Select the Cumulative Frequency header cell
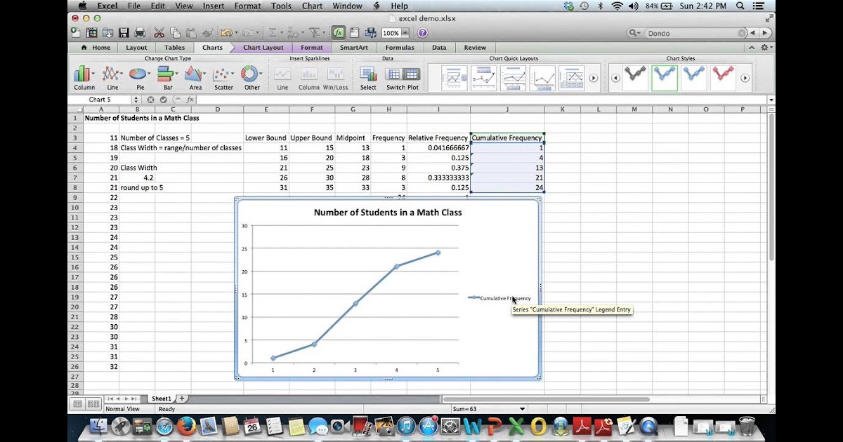 point(507,138)
